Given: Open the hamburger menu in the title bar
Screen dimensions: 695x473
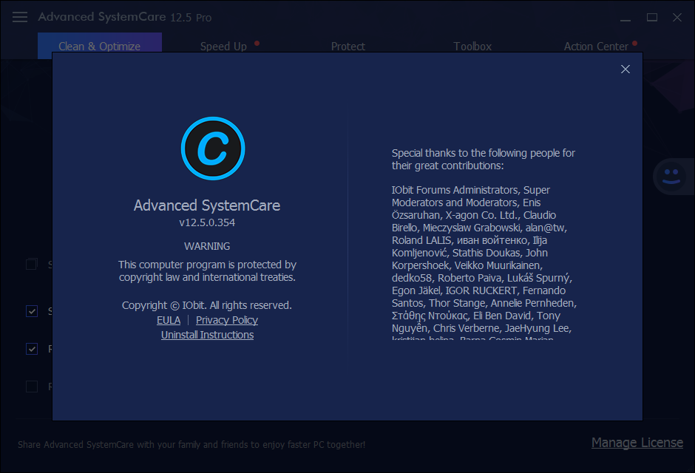Looking at the screenshot, I should click(x=20, y=17).
